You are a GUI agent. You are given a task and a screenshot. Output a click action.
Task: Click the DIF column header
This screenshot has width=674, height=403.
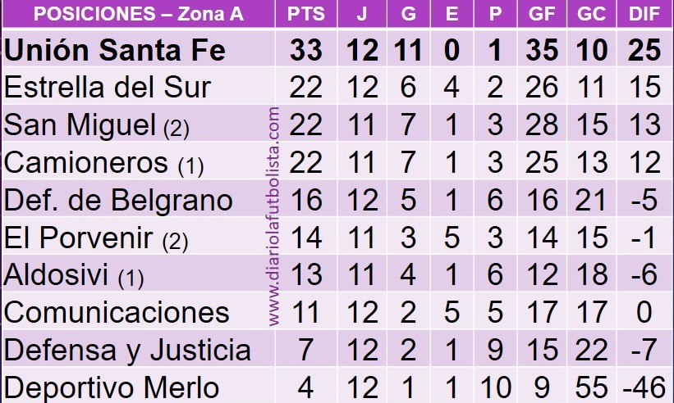click(x=644, y=14)
